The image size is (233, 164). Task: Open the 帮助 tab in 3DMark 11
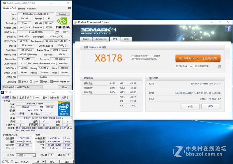(126, 39)
